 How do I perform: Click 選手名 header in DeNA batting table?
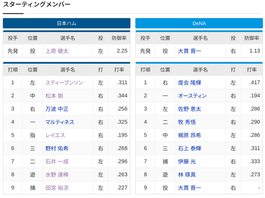point(200,70)
